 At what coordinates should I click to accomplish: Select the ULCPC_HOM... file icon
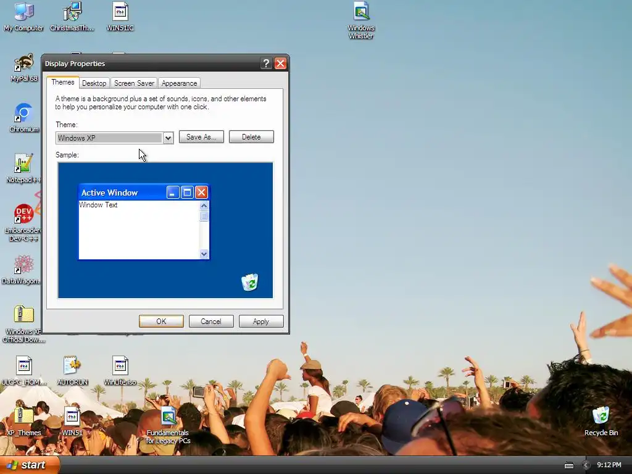pos(24,371)
